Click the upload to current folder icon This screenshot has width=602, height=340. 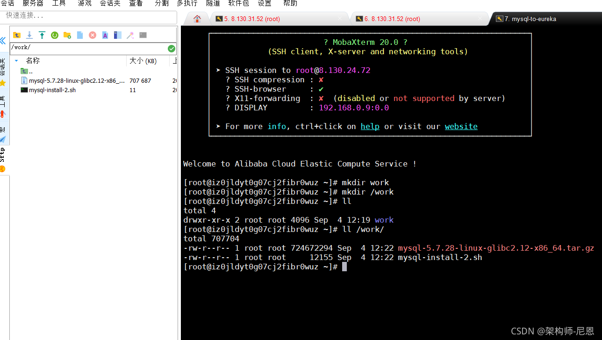click(42, 35)
